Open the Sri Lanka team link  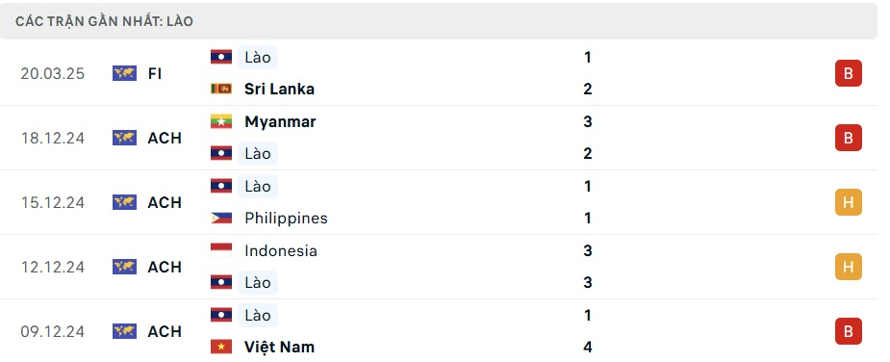[279, 89]
